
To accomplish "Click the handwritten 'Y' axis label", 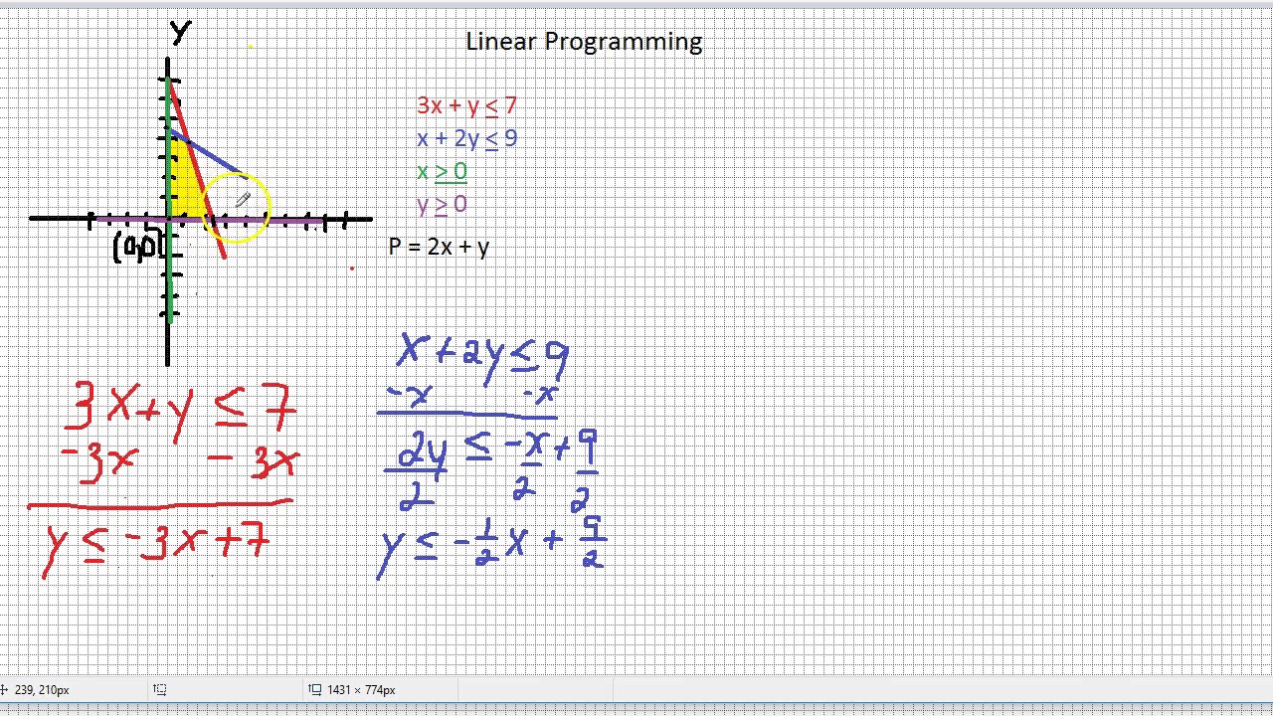I will (180, 33).
